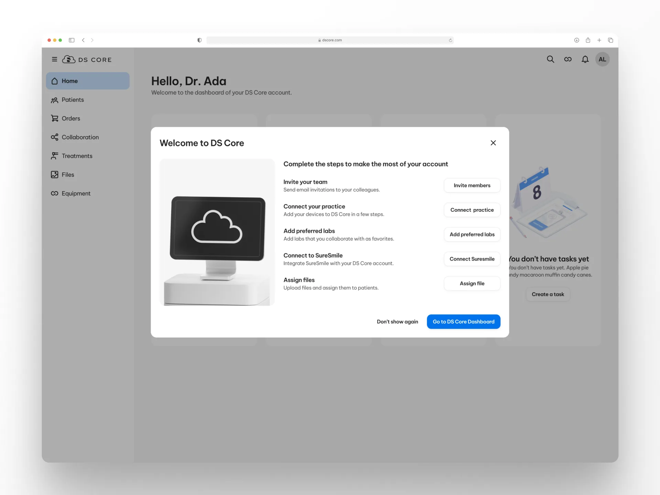Click the 'Hello, Dr. Ada' heading
The image size is (660, 495).
coord(189,81)
